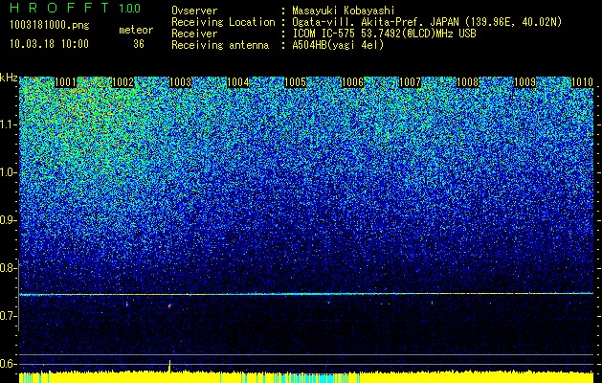Click the red meteor echo spot below 1003
This screenshot has height=383, width=602.
coord(169,305)
